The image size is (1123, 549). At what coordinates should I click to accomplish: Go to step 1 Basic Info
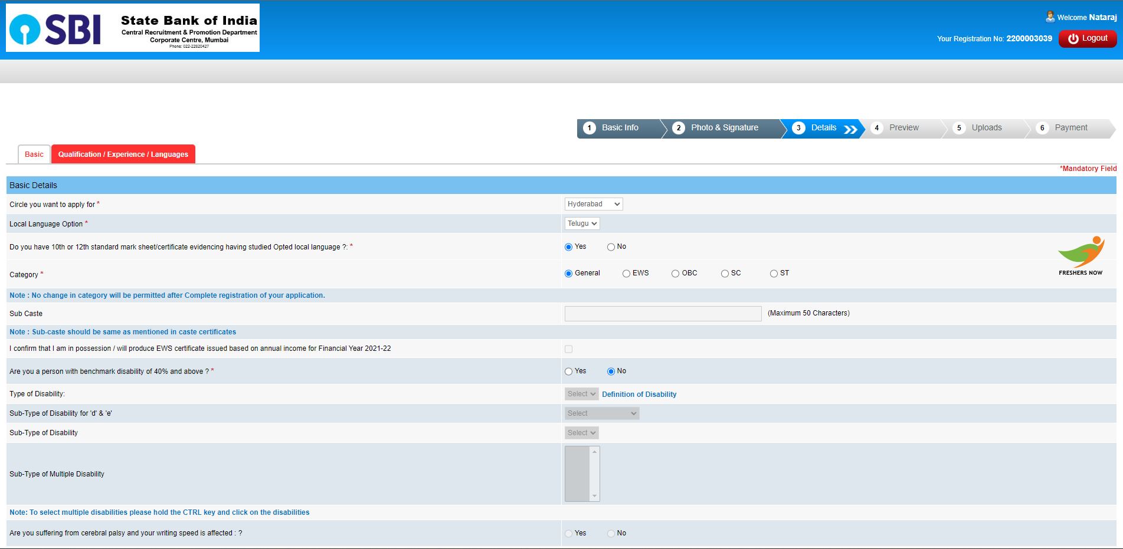(618, 128)
